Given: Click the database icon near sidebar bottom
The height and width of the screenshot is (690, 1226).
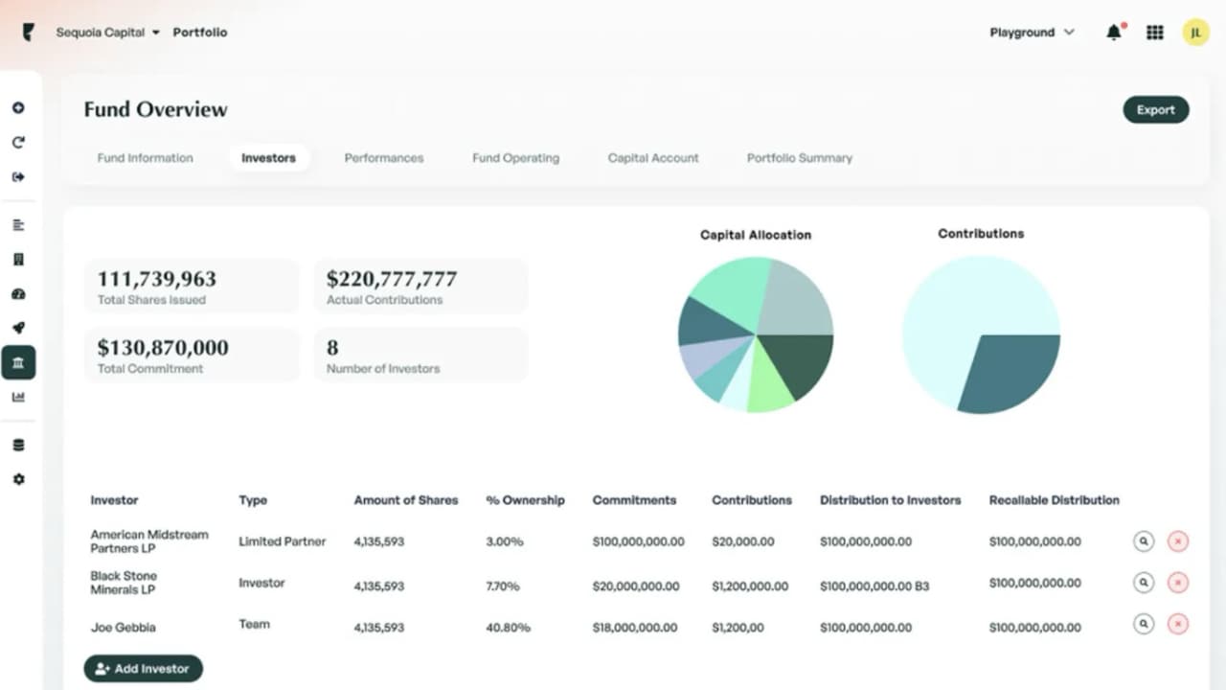Looking at the screenshot, I should (19, 444).
